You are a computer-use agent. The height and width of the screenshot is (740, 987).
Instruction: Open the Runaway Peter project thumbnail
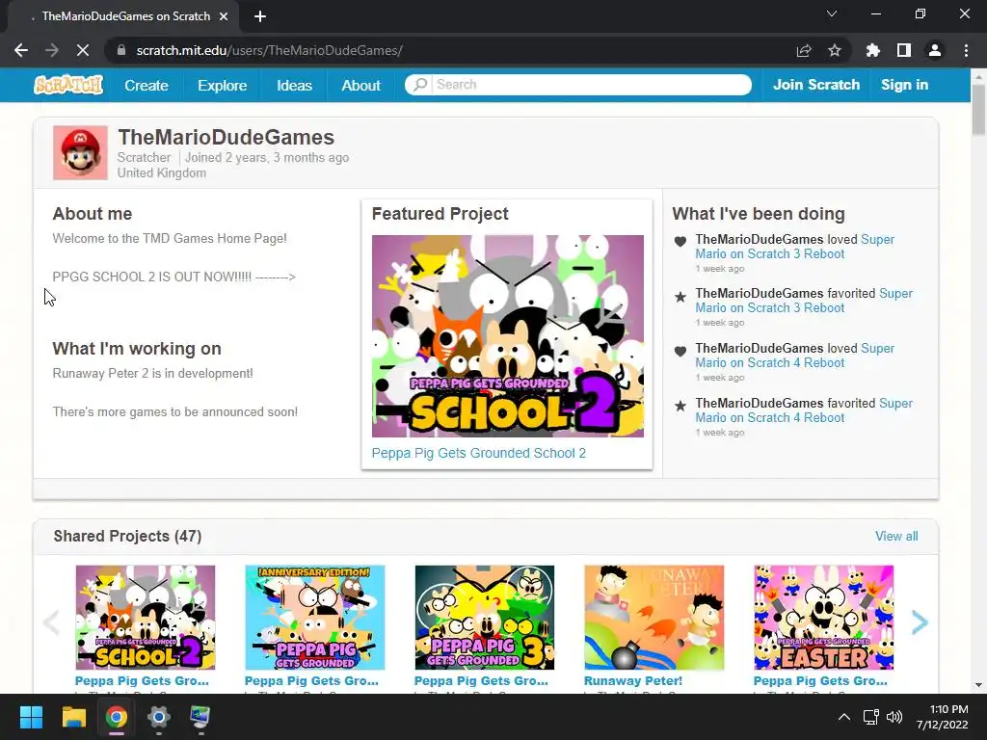[x=654, y=618]
